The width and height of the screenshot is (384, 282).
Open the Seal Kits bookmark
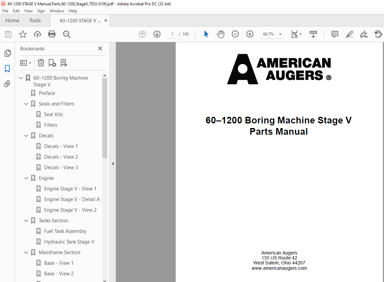point(53,114)
